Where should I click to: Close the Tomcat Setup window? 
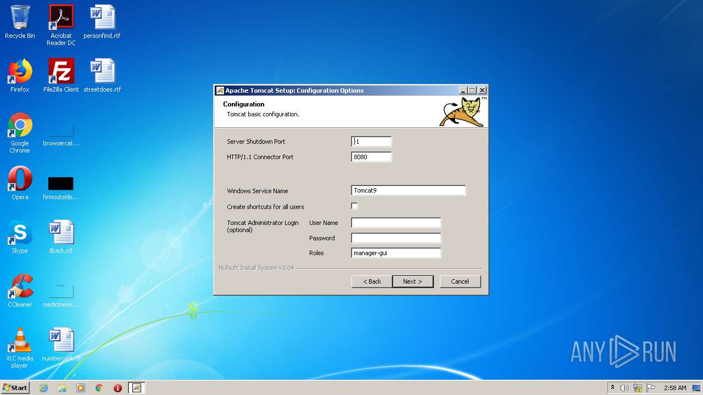[x=482, y=91]
